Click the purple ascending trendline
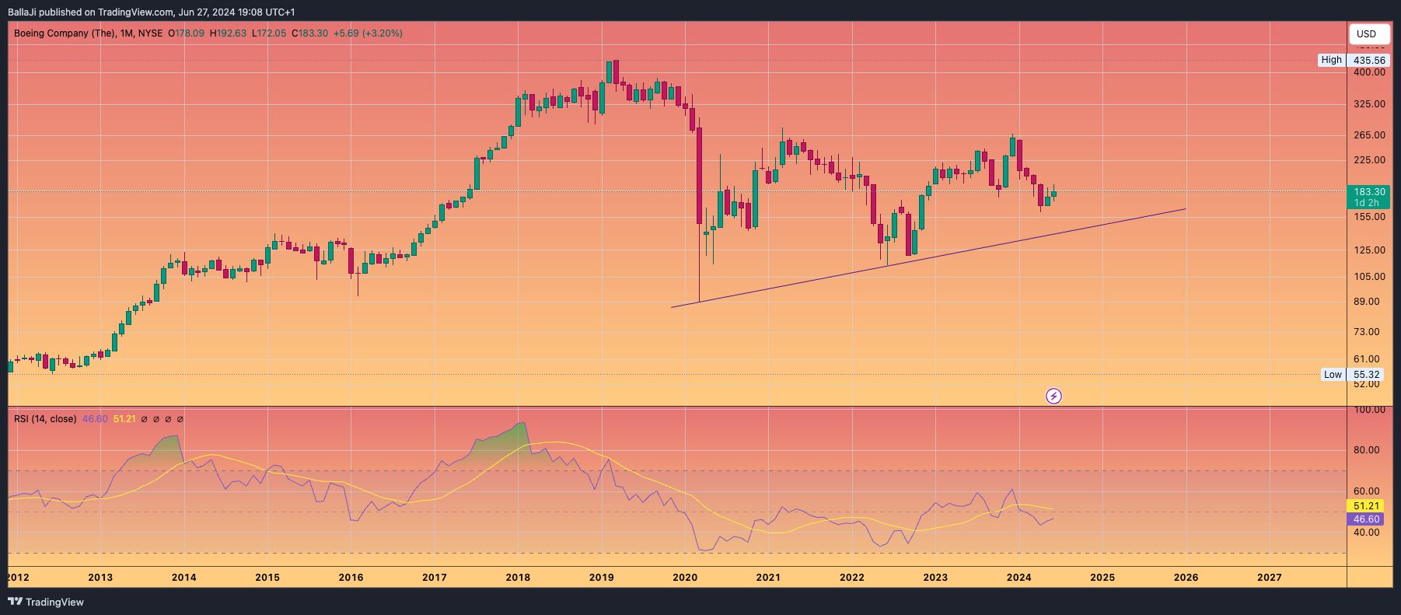This screenshot has height=615, width=1401. point(928,258)
